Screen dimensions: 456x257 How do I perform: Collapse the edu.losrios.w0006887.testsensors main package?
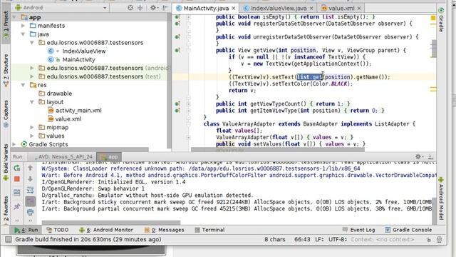32,43
